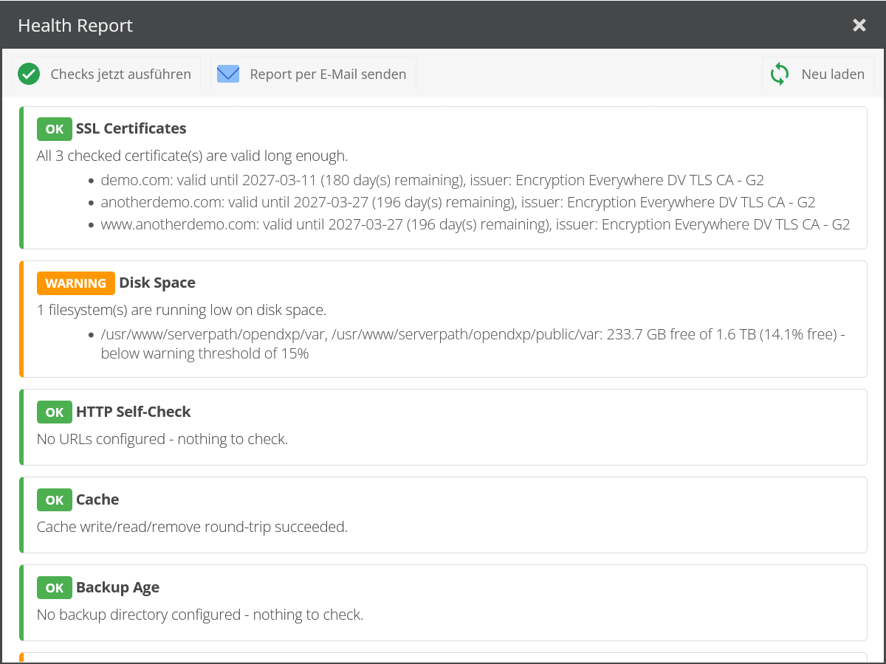886x664 pixels.
Task: Click 'Cache write/read/remove round-trip succeeded' text
Action: click(192, 527)
